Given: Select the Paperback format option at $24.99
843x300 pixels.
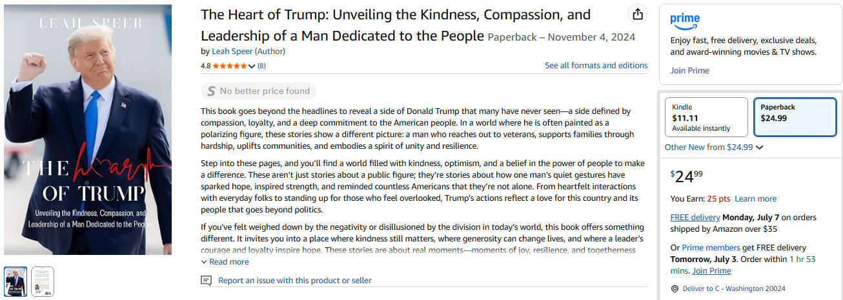Looking at the screenshot, I should [795, 117].
